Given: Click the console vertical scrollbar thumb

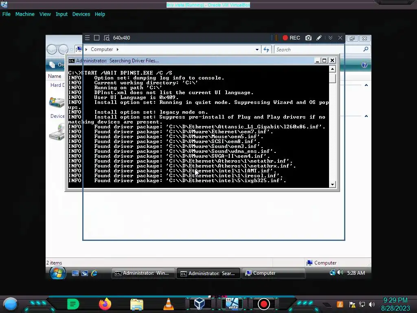Looking at the screenshot, I should tap(332, 79).
